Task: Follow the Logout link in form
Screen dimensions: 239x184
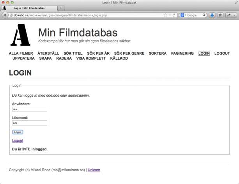Action: coord(18,141)
